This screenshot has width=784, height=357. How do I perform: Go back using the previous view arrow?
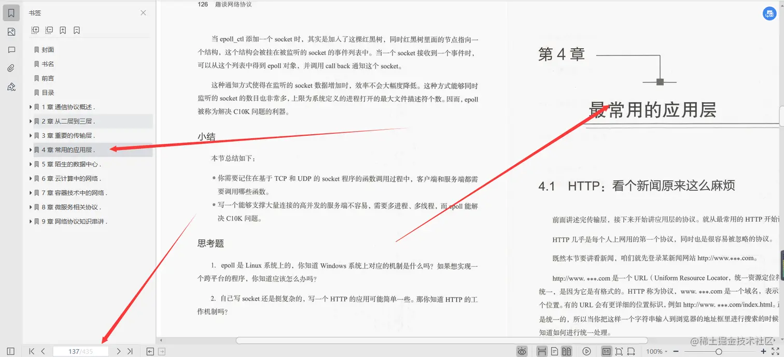tap(149, 351)
